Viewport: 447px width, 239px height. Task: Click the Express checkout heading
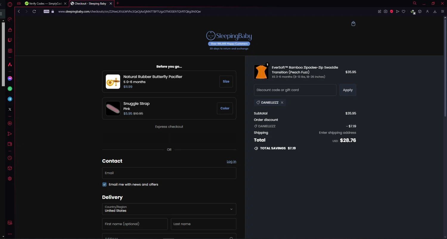[x=169, y=127]
